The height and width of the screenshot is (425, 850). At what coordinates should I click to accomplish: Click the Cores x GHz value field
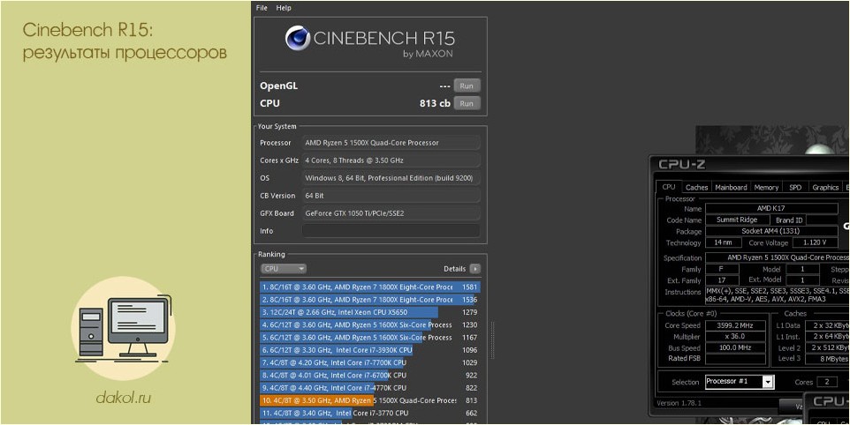pos(391,160)
